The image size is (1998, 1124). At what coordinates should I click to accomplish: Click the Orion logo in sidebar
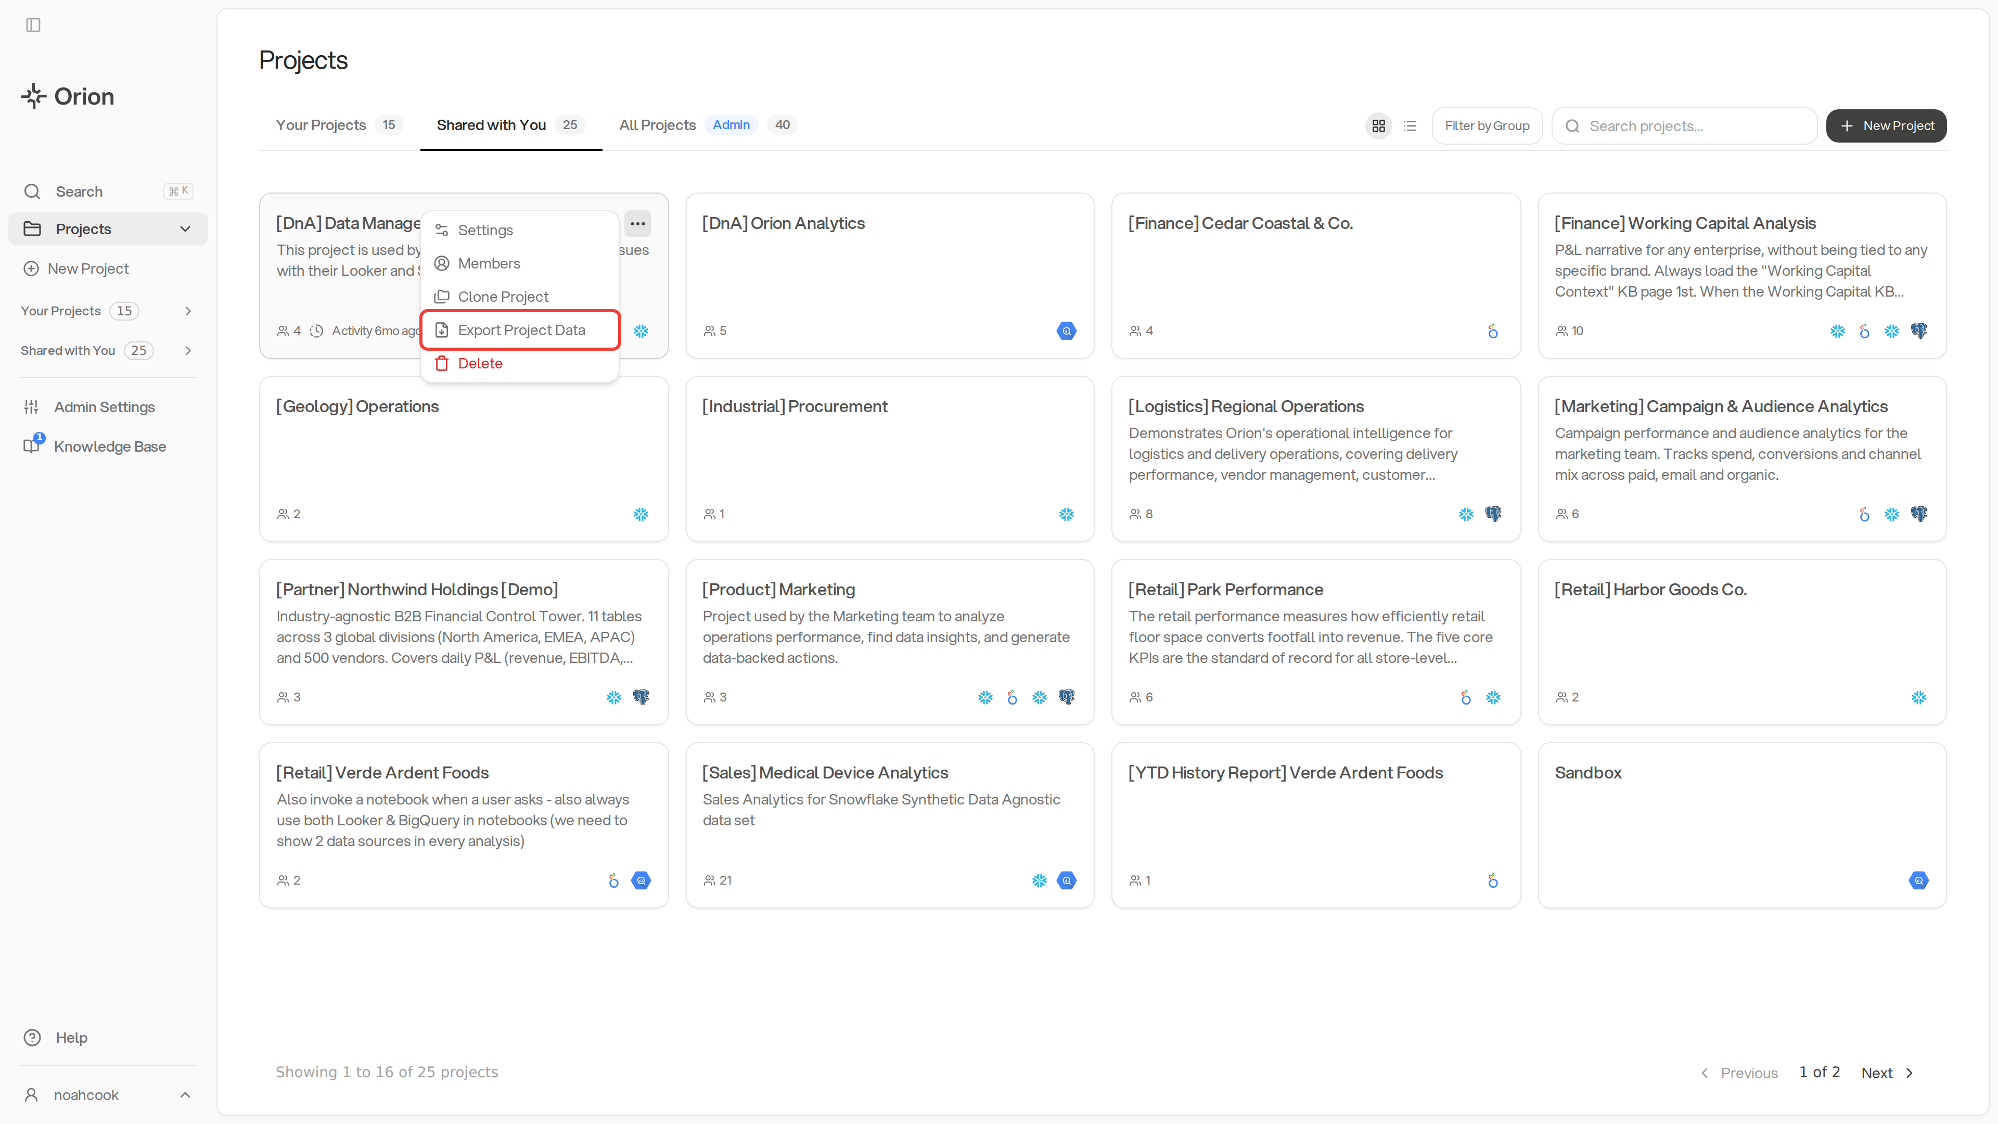coord(68,96)
